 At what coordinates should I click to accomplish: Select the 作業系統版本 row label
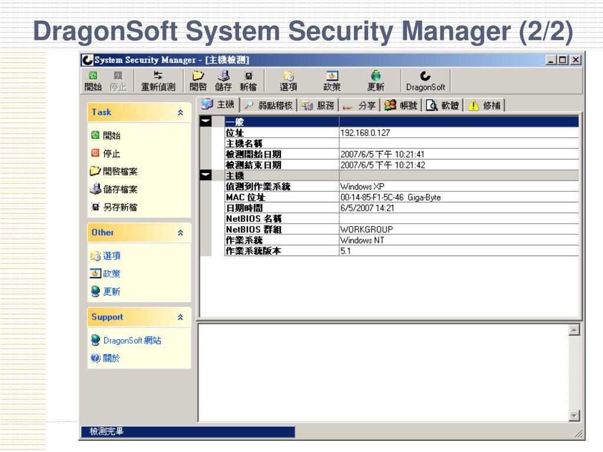[x=253, y=251]
